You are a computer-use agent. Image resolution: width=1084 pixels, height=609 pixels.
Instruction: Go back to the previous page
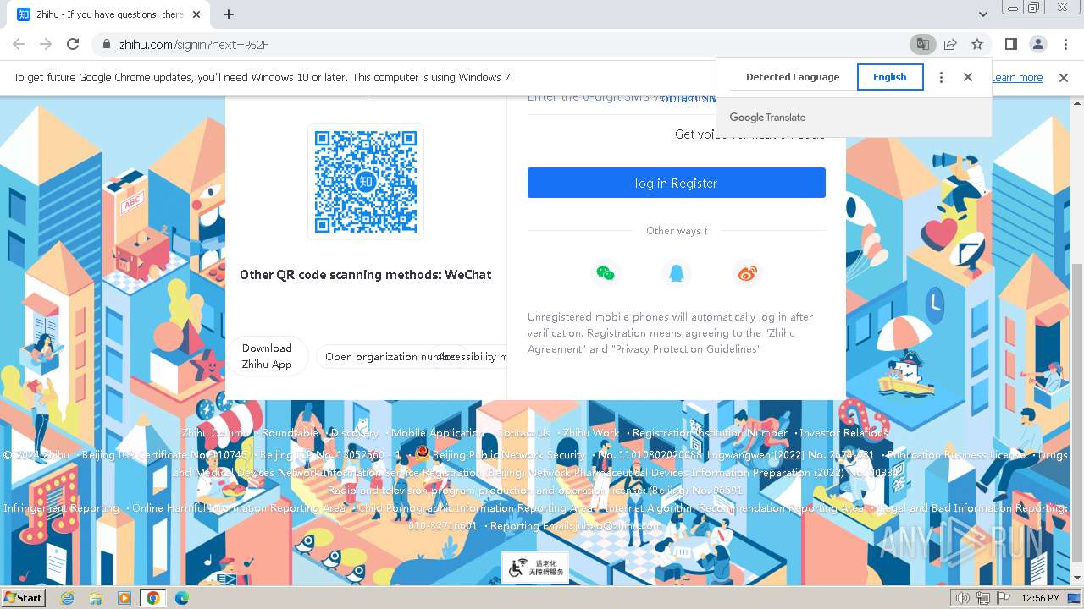coord(19,44)
